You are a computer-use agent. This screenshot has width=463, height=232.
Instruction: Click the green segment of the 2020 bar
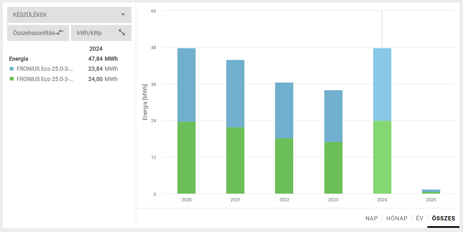coord(186,158)
